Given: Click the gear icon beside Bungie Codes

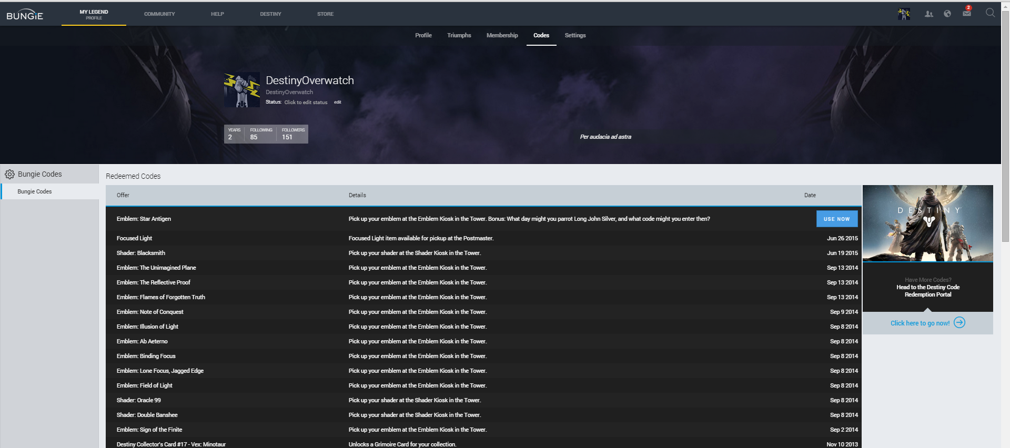Looking at the screenshot, I should [x=9, y=174].
